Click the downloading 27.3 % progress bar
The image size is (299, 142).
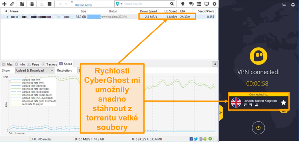point(113,17)
